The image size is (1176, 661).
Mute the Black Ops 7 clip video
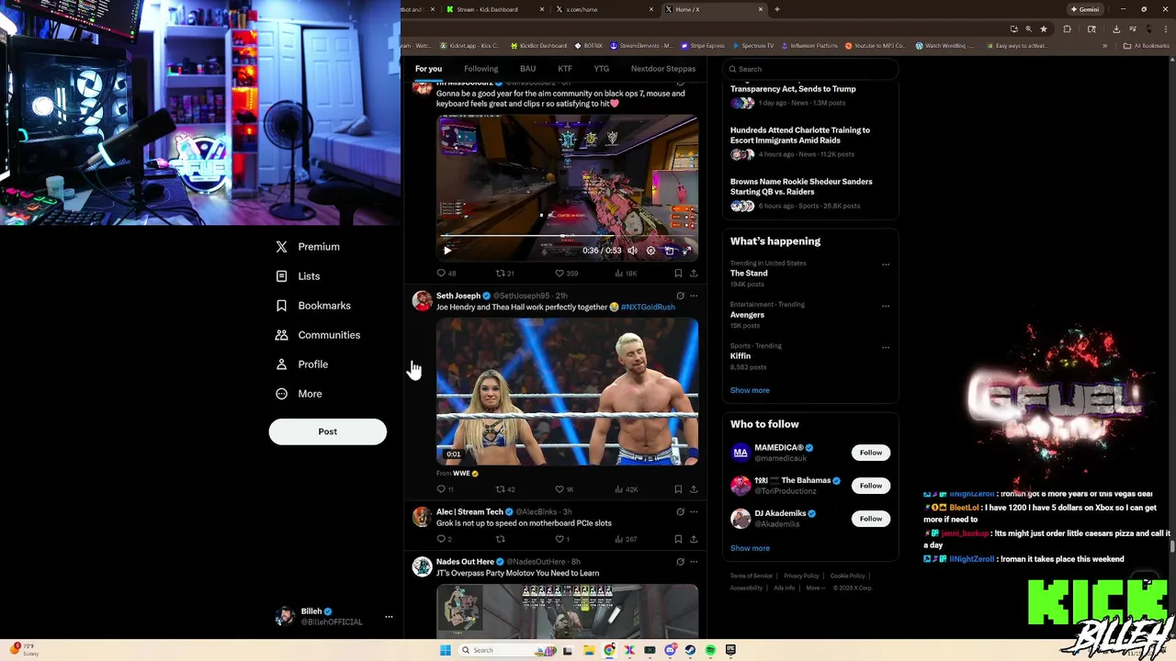(632, 251)
